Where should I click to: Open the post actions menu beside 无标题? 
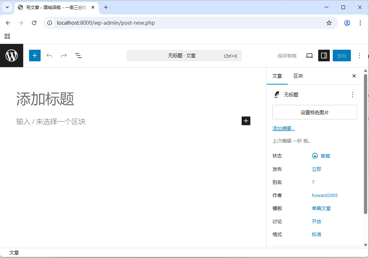[x=352, y=94]
